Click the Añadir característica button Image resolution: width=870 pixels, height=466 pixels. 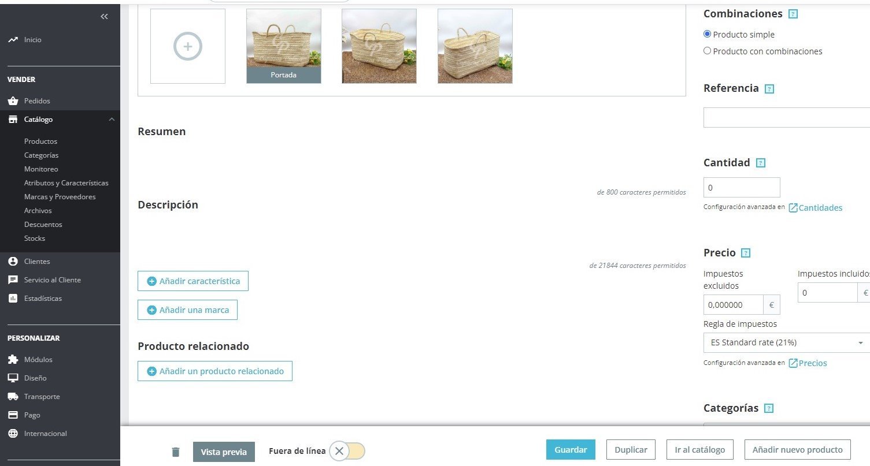tap(193, 281)
